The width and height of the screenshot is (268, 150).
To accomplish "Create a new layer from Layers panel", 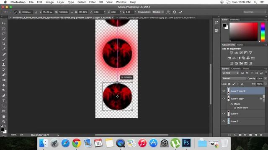I will (x=256, y=135).
